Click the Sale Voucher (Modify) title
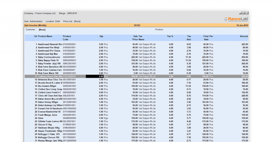 point(35,25)
